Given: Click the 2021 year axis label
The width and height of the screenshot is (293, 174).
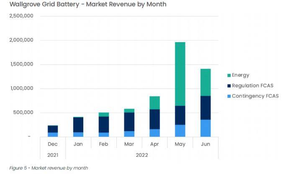Looking at the screenshot, I should click(53, 155).
